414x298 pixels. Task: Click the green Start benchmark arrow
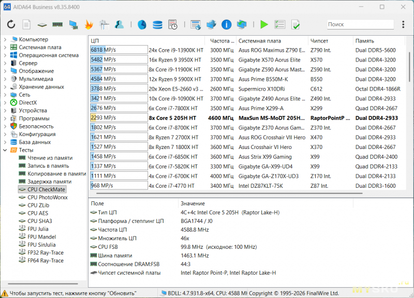(x=264, y=24)
